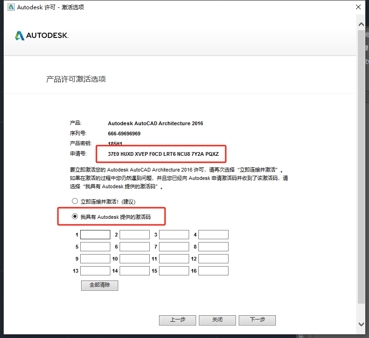Click the scrollbar down arrow

(x=361, y=324)
